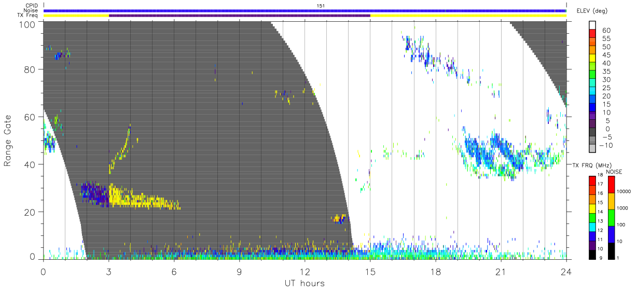Click the 9 tick on UT hours axis

pyautogui.click(x=240, y=271)
